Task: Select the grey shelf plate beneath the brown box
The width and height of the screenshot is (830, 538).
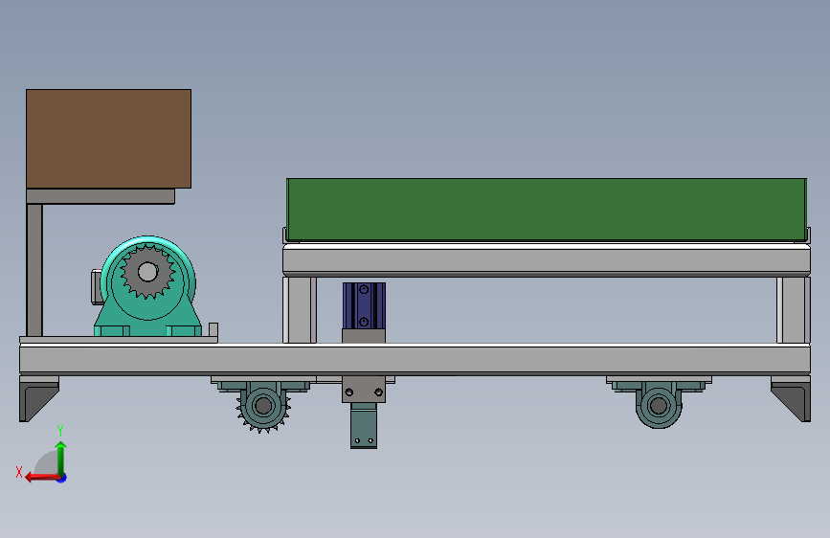Action: coord(101,196)
